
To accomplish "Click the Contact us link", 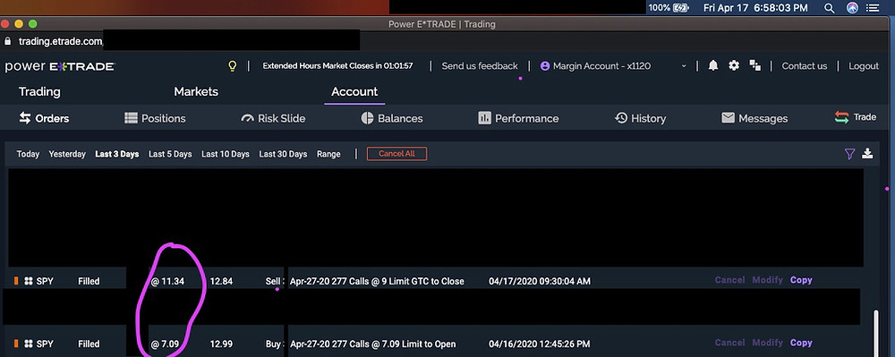I will click(x=805, y=66).
